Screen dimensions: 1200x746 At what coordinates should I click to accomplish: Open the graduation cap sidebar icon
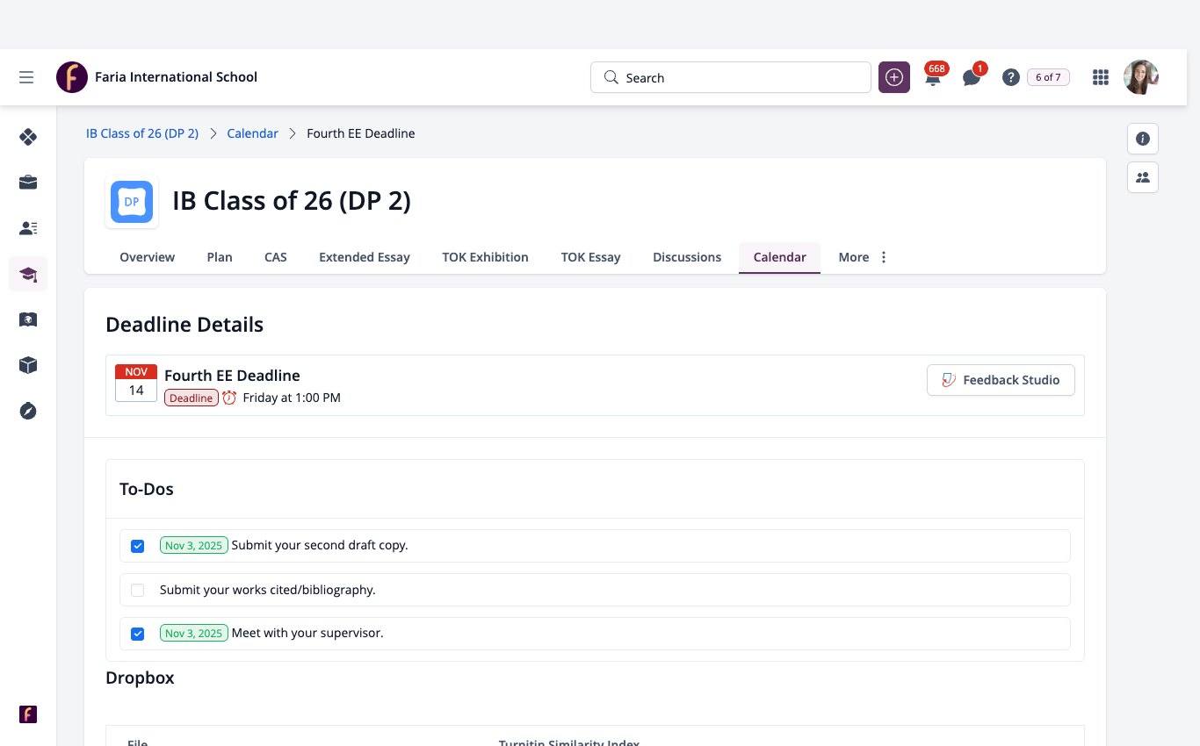click(x=28, y=275)
